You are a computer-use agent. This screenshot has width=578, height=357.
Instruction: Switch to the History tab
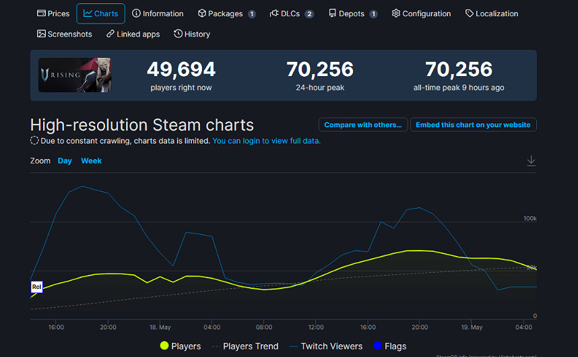(192, 34)
